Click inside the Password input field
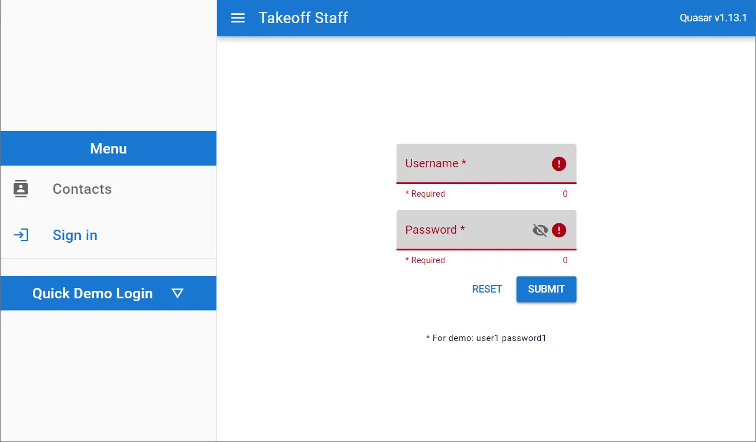 (462, 230)
